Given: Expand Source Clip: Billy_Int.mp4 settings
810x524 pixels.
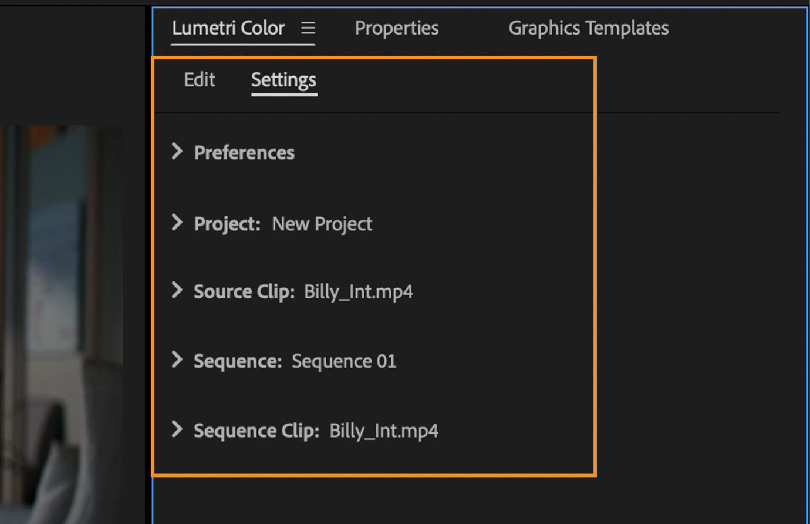Looking at the screenshot, I should (178, 291).
